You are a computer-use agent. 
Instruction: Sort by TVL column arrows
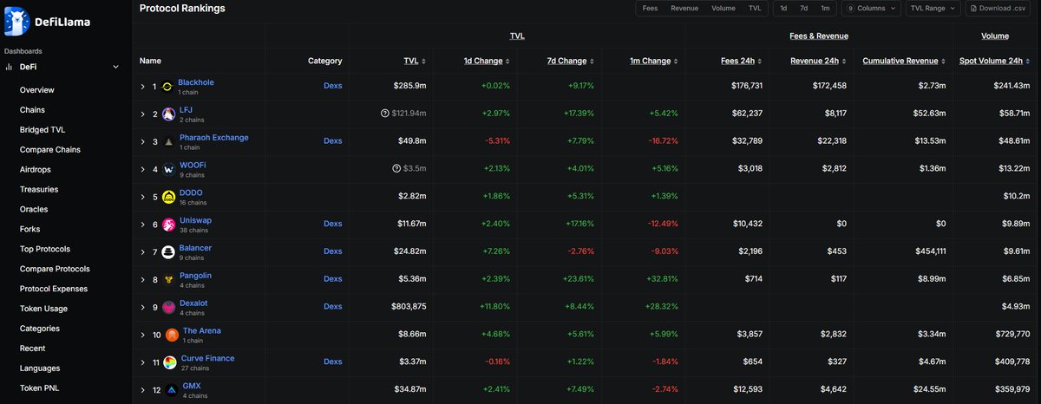(423, 62)
